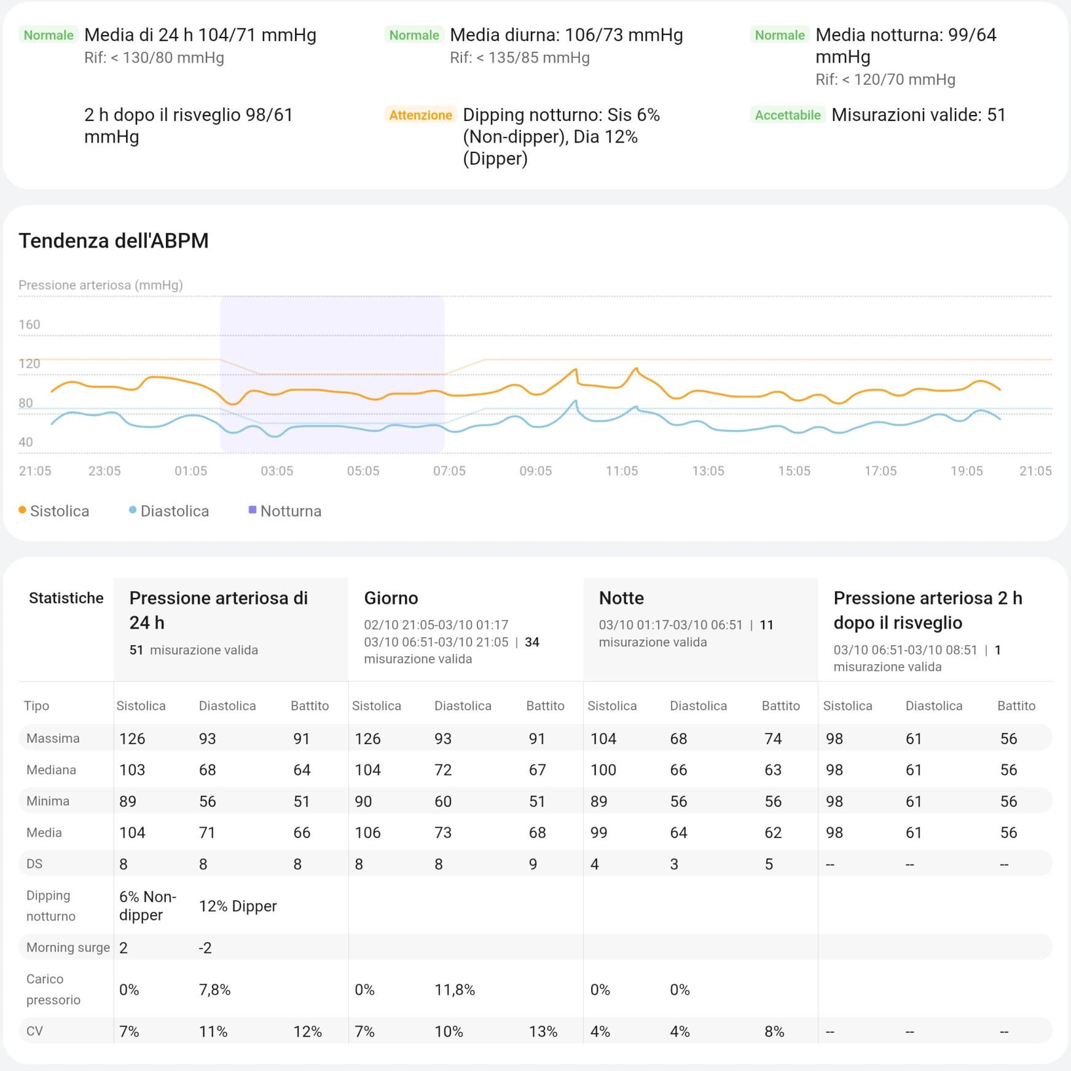Click the '-2' Morning surge diastolic cell

[205, 948]
